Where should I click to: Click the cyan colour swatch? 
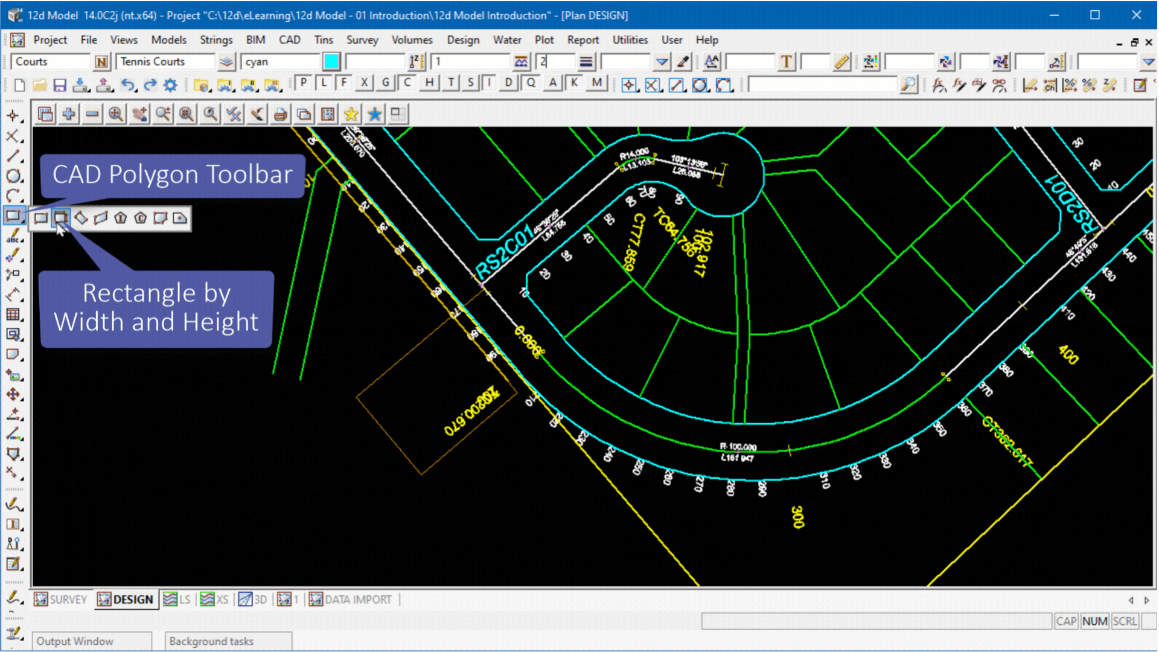pos(331,61)
